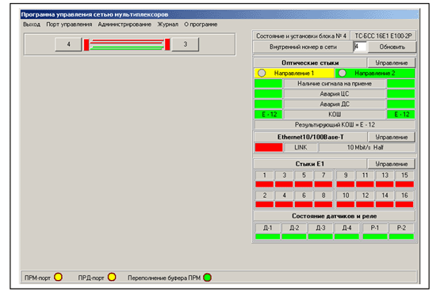Click sensor Д-4 label
This screenshot has width=444, height=299.
pyautogui.click(x=346, y=228)
